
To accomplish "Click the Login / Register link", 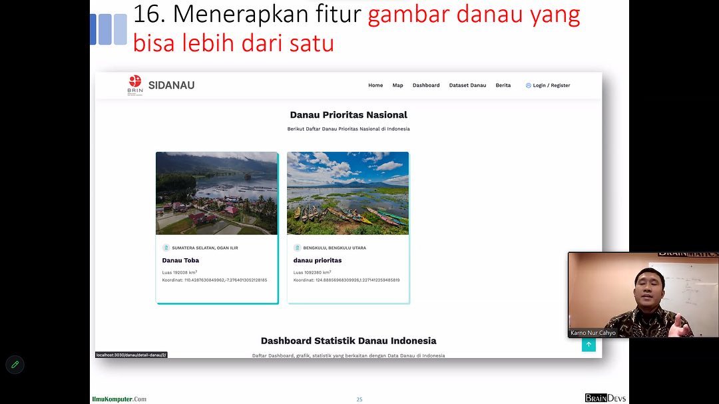I will click(551, 86).
